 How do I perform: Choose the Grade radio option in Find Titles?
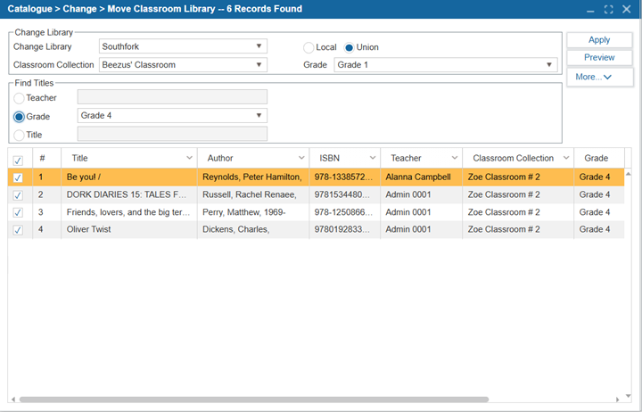(x=19, y=117)
